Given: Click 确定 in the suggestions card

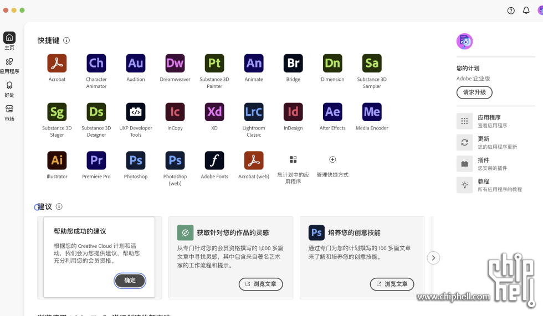Looking at the screenshot, I should point(130,281).
